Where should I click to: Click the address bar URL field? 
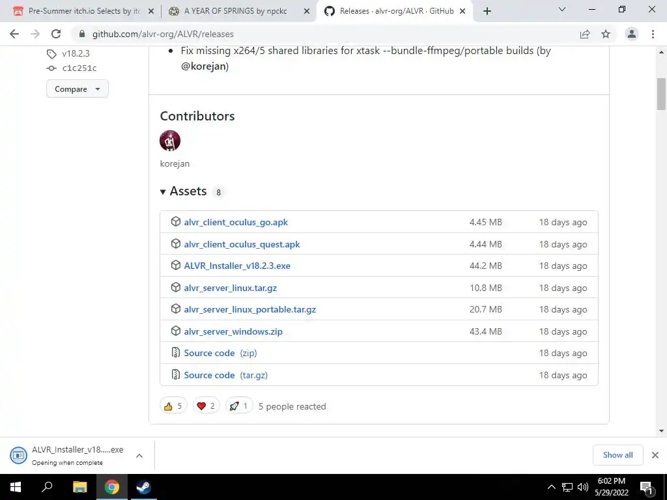point(328,34)
